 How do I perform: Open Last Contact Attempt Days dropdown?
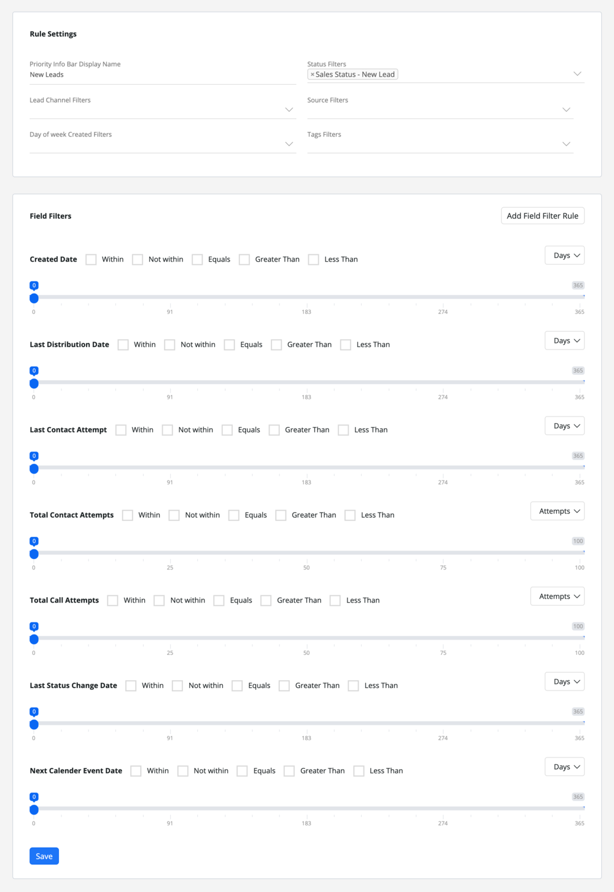pyautogui.click(x=565, y=426)
